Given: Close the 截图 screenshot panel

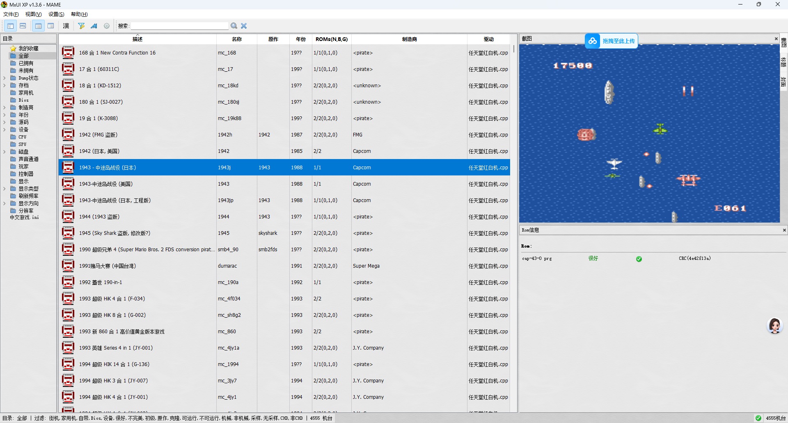Looking at the screenshot, I should [x=776, y=39].
